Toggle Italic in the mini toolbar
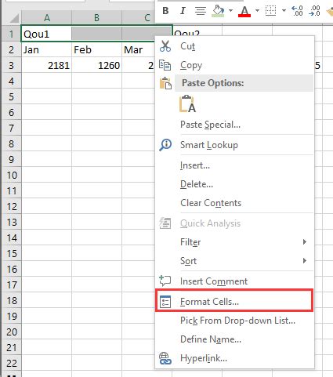The width and height of the screenshot is (333, 377). pyautogui.click(x=183, y=11)
